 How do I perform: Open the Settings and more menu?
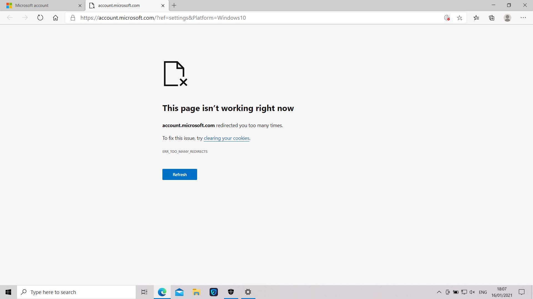(523, 18)
